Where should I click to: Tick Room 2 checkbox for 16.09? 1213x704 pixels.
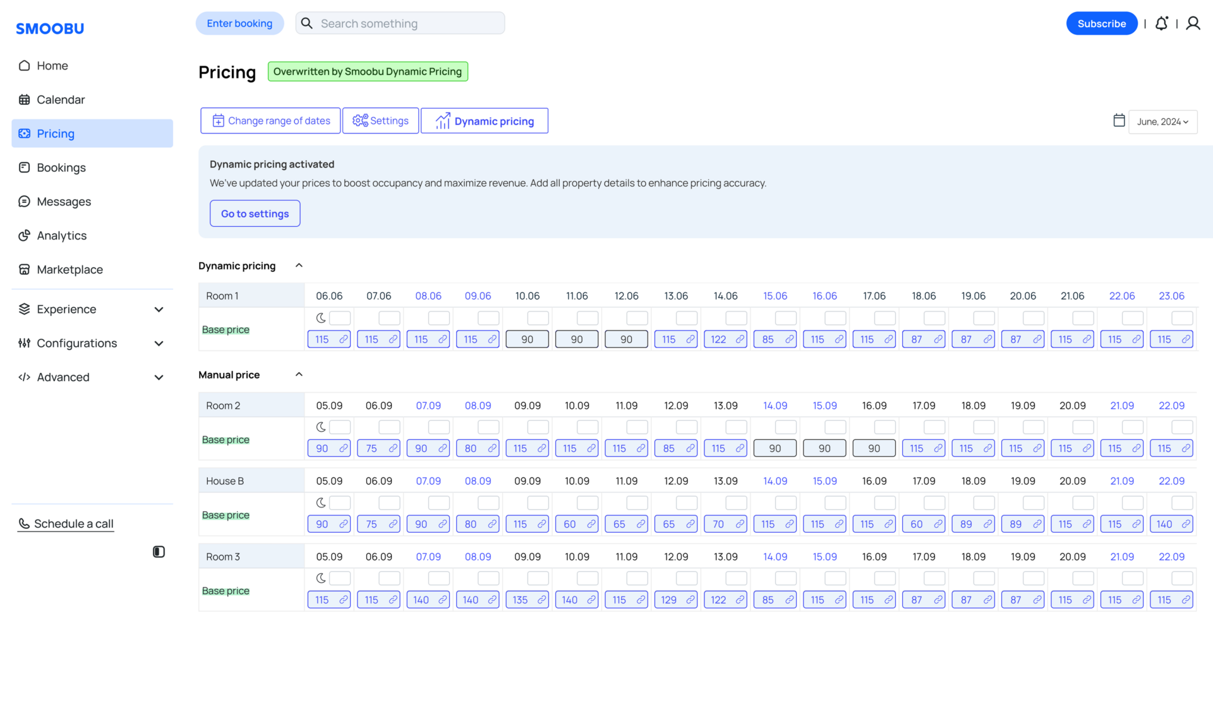tap(885, 427)
